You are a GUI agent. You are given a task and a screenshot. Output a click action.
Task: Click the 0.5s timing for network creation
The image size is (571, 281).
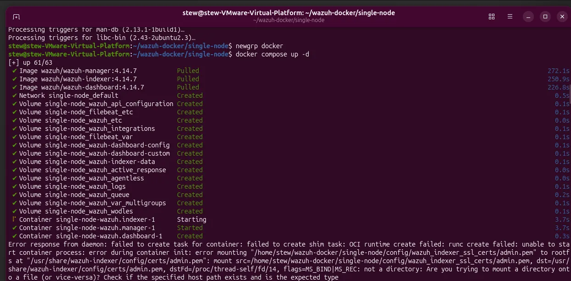(562, 96)
